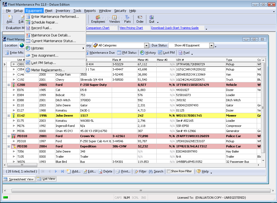Choose Schedule Repair from Equipment menu
Image resolution: width=277 pixels, height=203 pixels.
click(x=55, y=22)
